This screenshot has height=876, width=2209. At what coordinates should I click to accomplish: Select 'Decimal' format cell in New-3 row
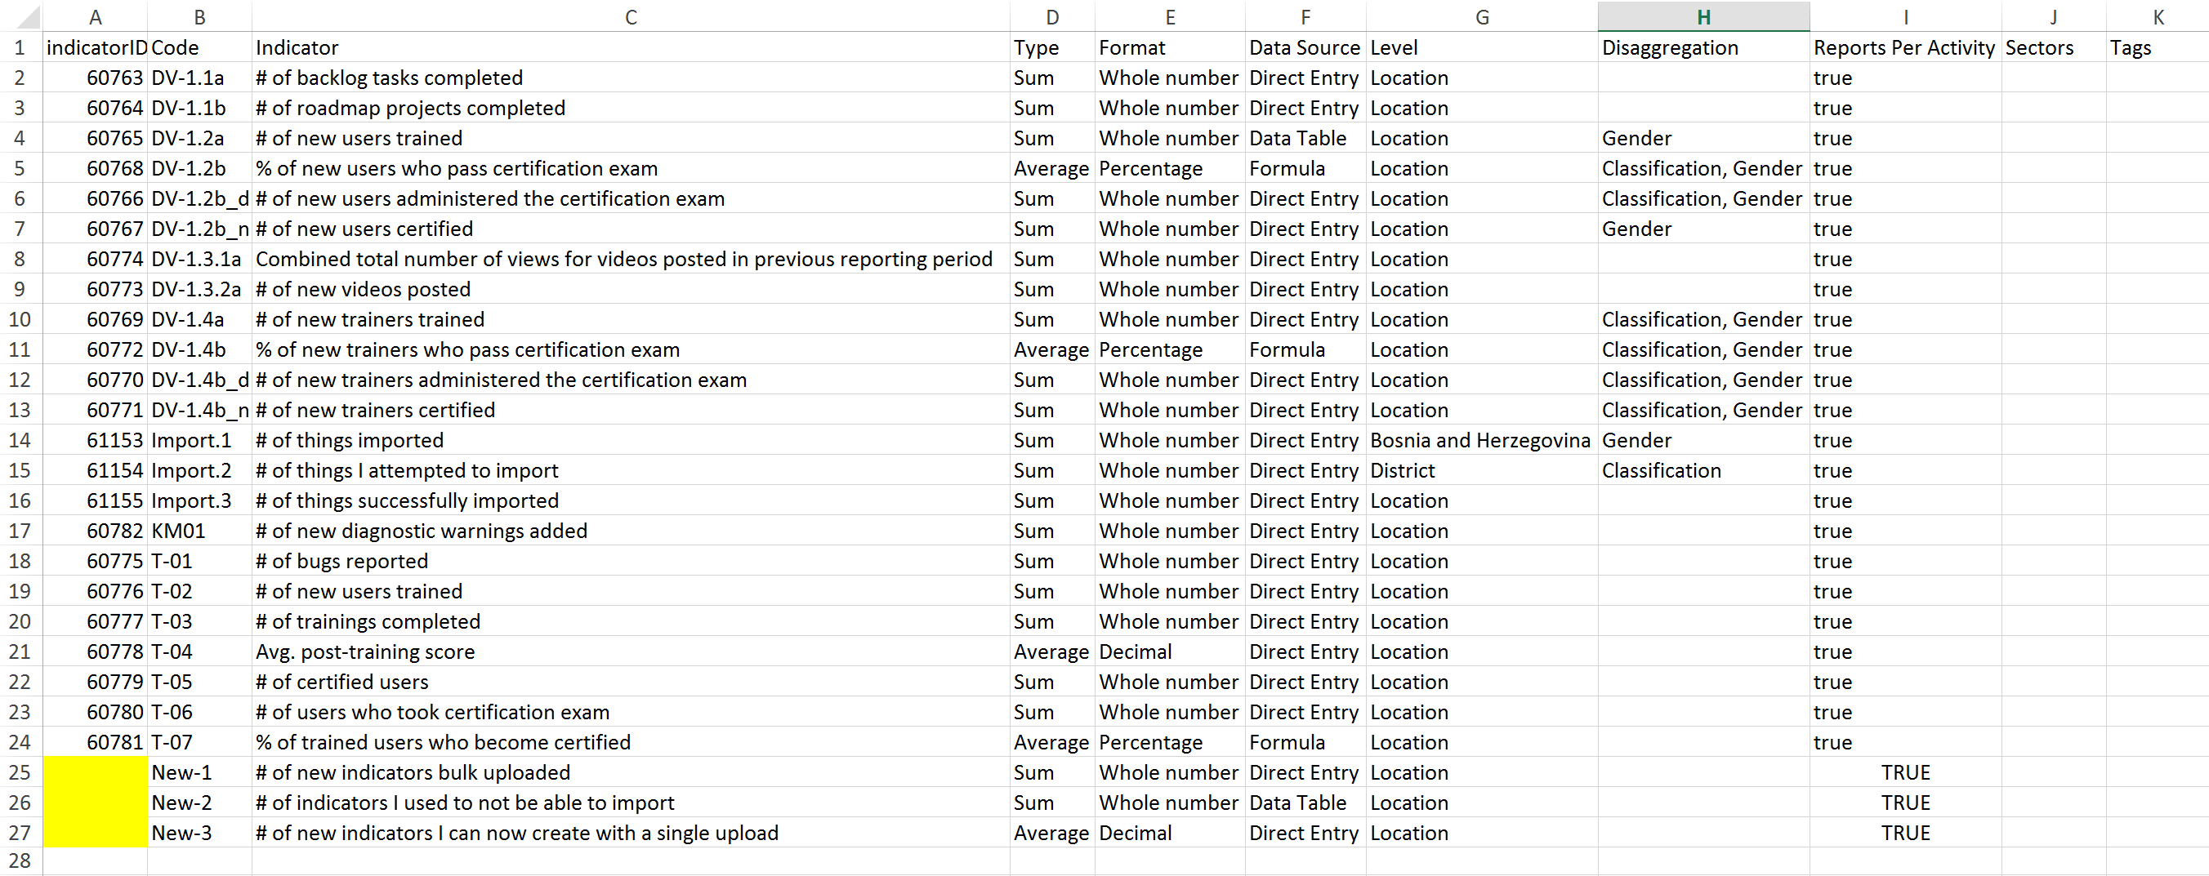pyautogui.click(x=1136, y=834)
